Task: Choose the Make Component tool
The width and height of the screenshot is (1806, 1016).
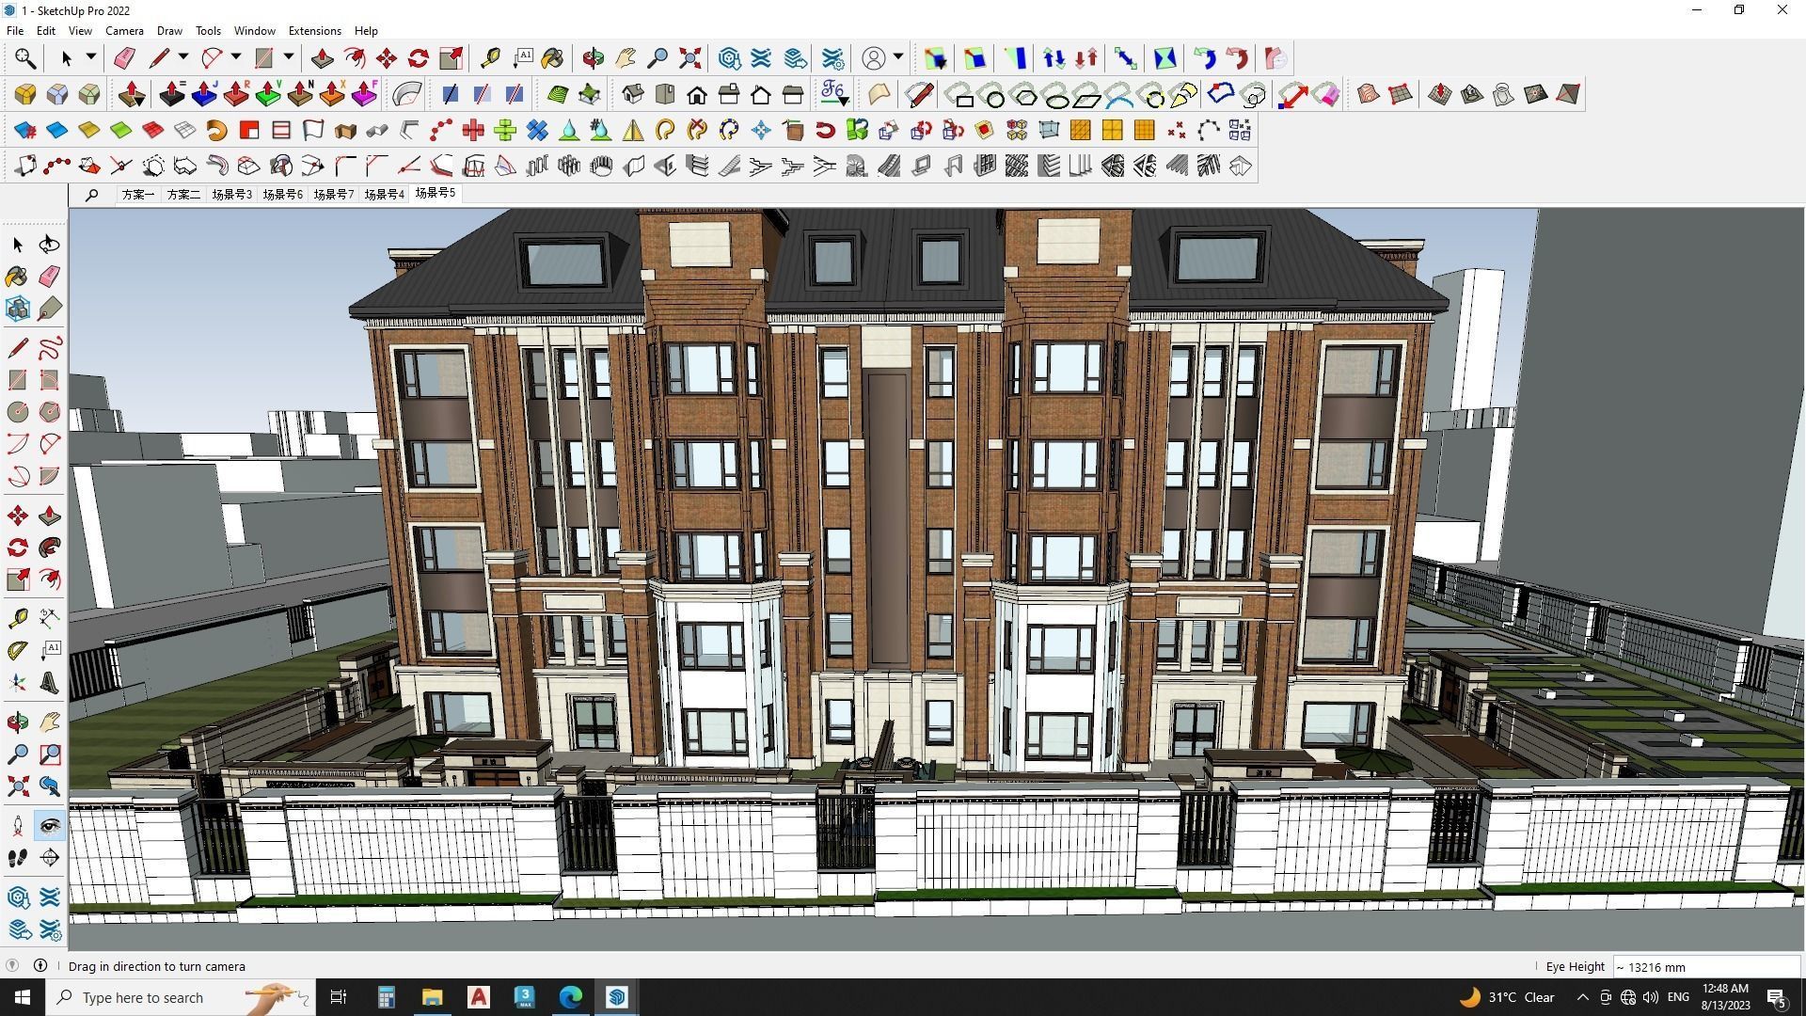Action: coord(17,309)
